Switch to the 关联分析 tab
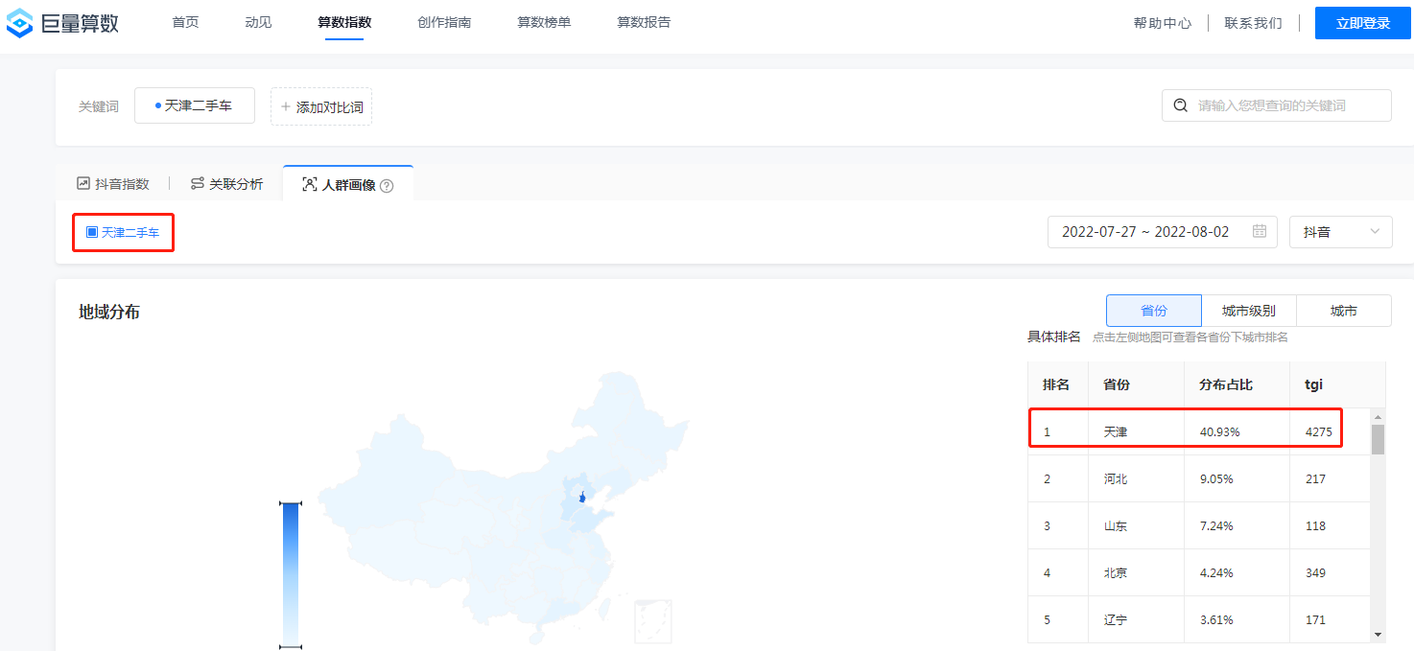Screen dimensions: 1414x651 pos(227,183)
